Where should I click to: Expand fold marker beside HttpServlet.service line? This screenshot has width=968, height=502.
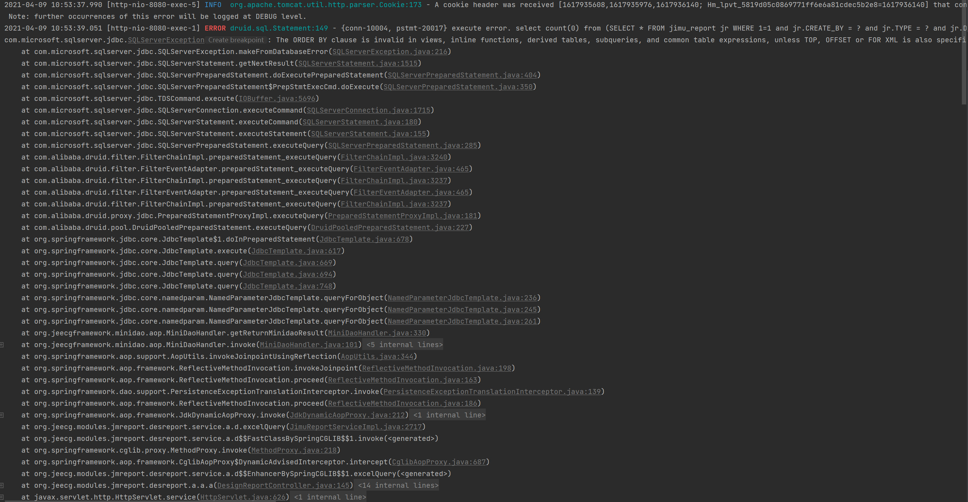click(2, 497)
